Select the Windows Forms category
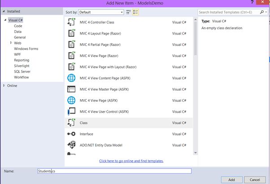Viewport: 270px width, 184px height. [x=26, y=48]
